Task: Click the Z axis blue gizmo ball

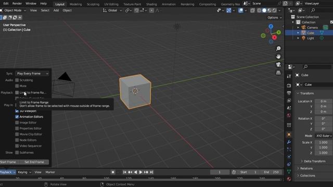Action: tap(271, 26)
